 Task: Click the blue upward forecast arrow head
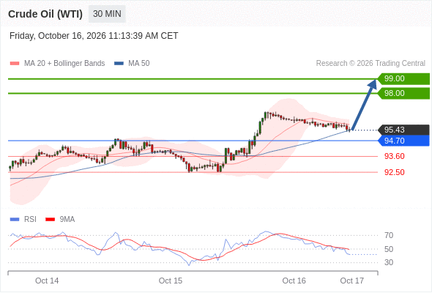point(373,84)
